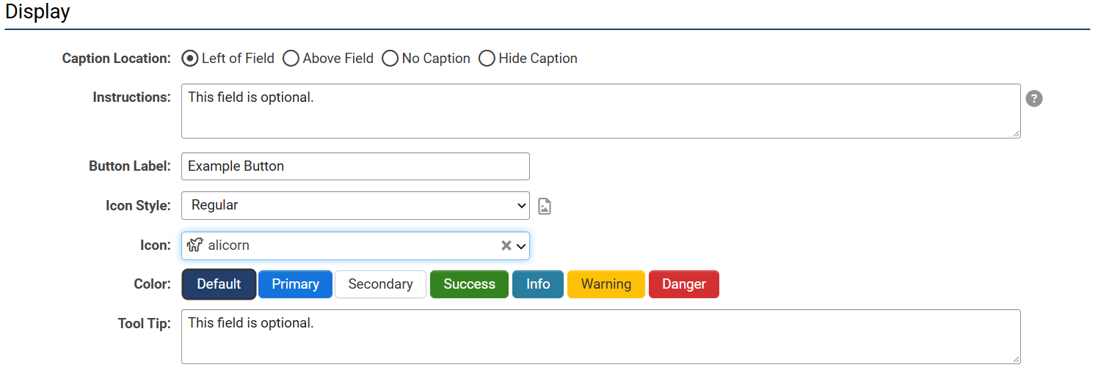Click the Icon Style label text
The image size is (1098, 370).
[138, 206]
